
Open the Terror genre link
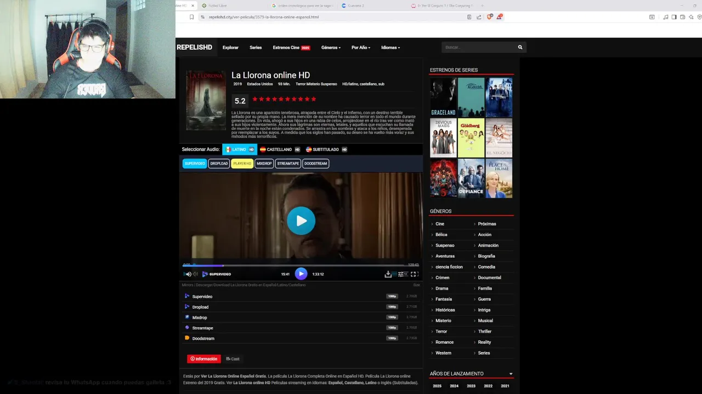click(x=441, y=332)
